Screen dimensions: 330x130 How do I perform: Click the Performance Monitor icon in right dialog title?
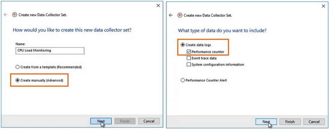180,15
